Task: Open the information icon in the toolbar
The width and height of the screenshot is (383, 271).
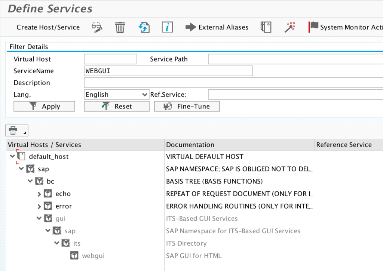Action: pyautogui.click(x=167, y=27)
